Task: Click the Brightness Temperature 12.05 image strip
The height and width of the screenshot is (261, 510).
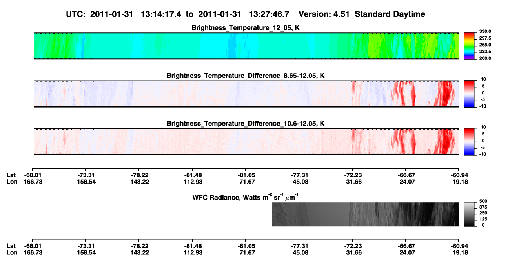Action: (246, 46)
